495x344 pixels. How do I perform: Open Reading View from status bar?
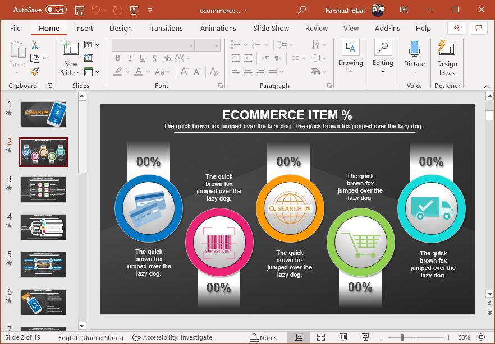(343, 337)
